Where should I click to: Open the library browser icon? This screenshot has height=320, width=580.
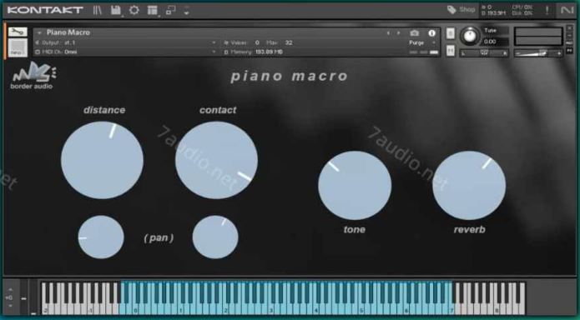(x=98, y=10)
